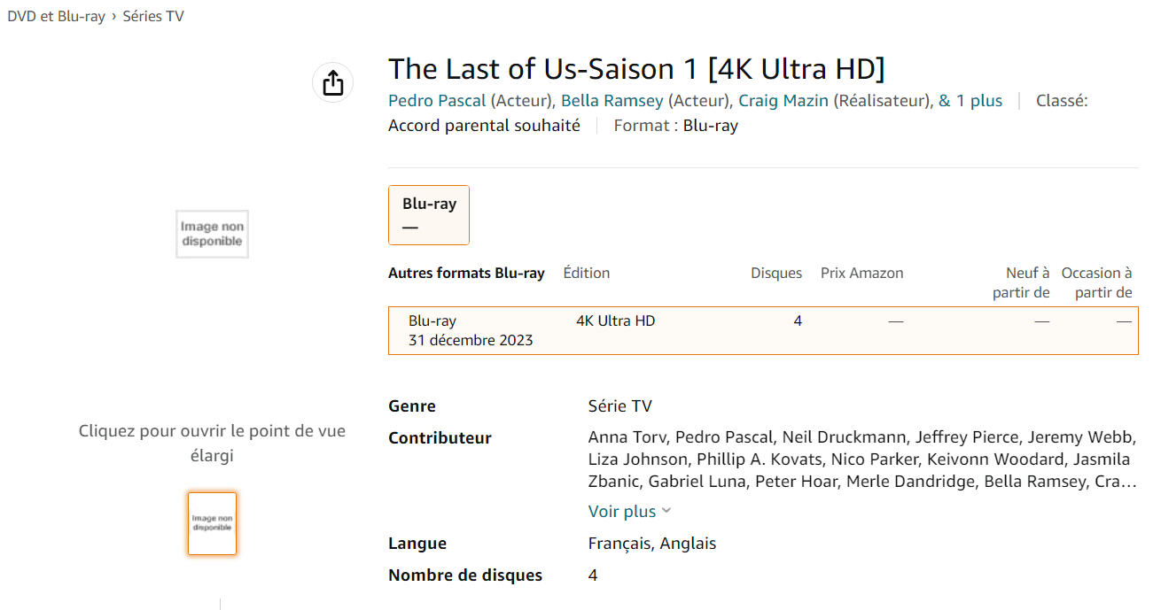Click the product title The Last of Us-Saison 1
Viewport: 1153px width, 610px height.
click(x=635, y=68)
